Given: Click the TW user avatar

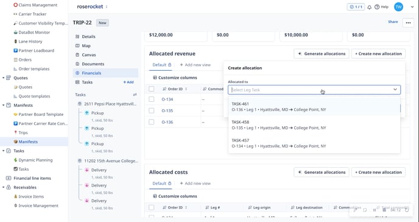Looking at the screenshot, I should pos(398,7).
